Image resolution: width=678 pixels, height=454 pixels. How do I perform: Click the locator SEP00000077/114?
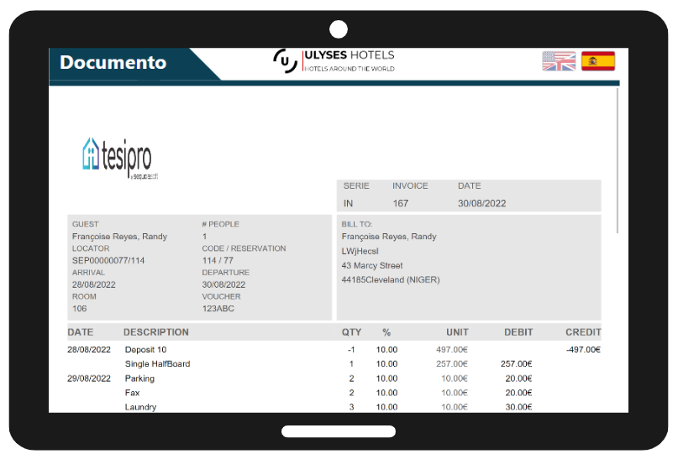108,260
